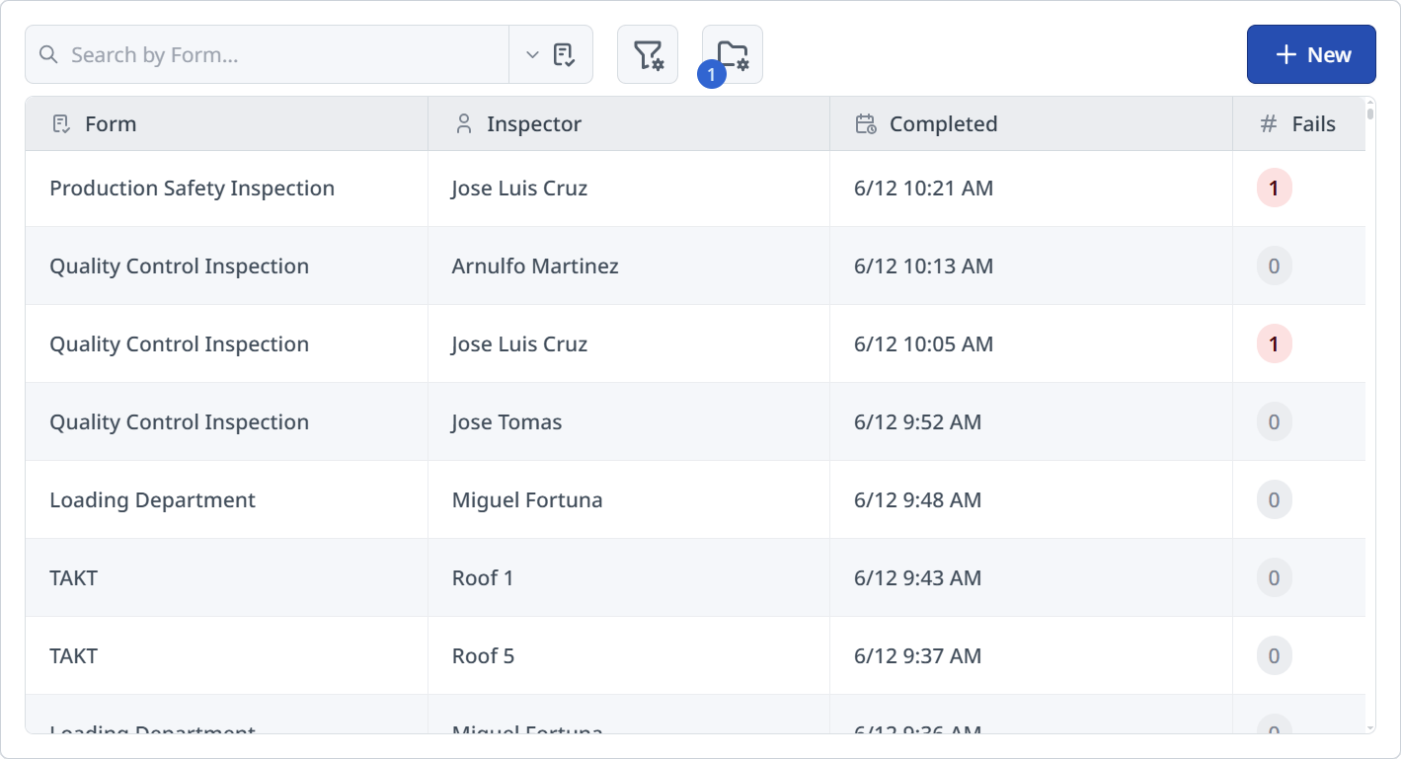Sort the table by the Completed column
The width and height of the screenshot is (1401, 759).
[x=944, y=122]
